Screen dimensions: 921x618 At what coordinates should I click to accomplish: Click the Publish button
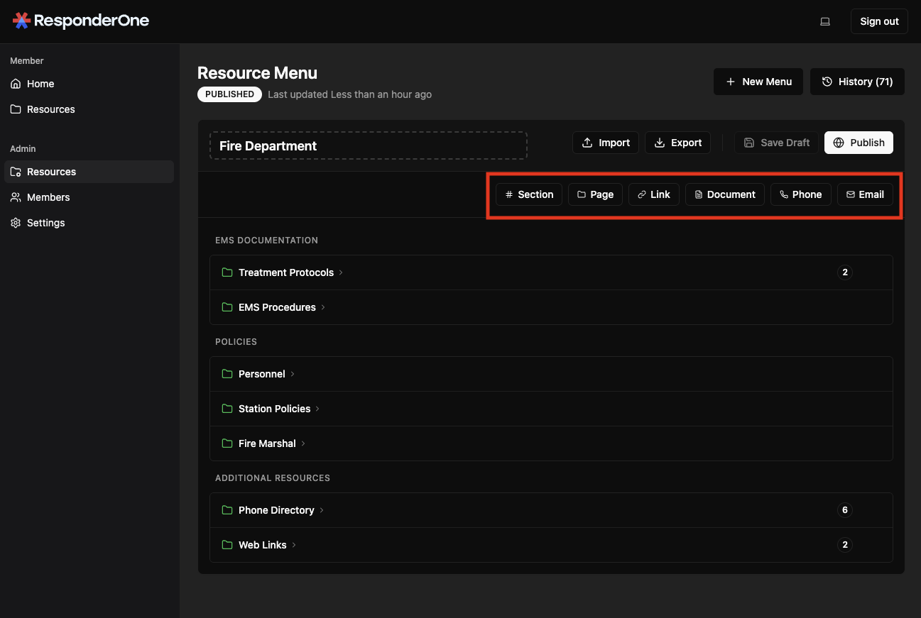coord(859,143)
